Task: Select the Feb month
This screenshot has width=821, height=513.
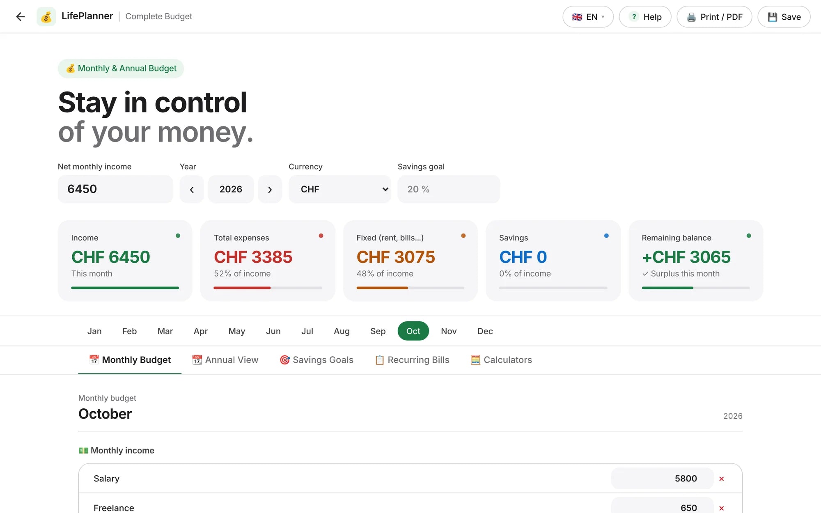Action: click(129, 331)
